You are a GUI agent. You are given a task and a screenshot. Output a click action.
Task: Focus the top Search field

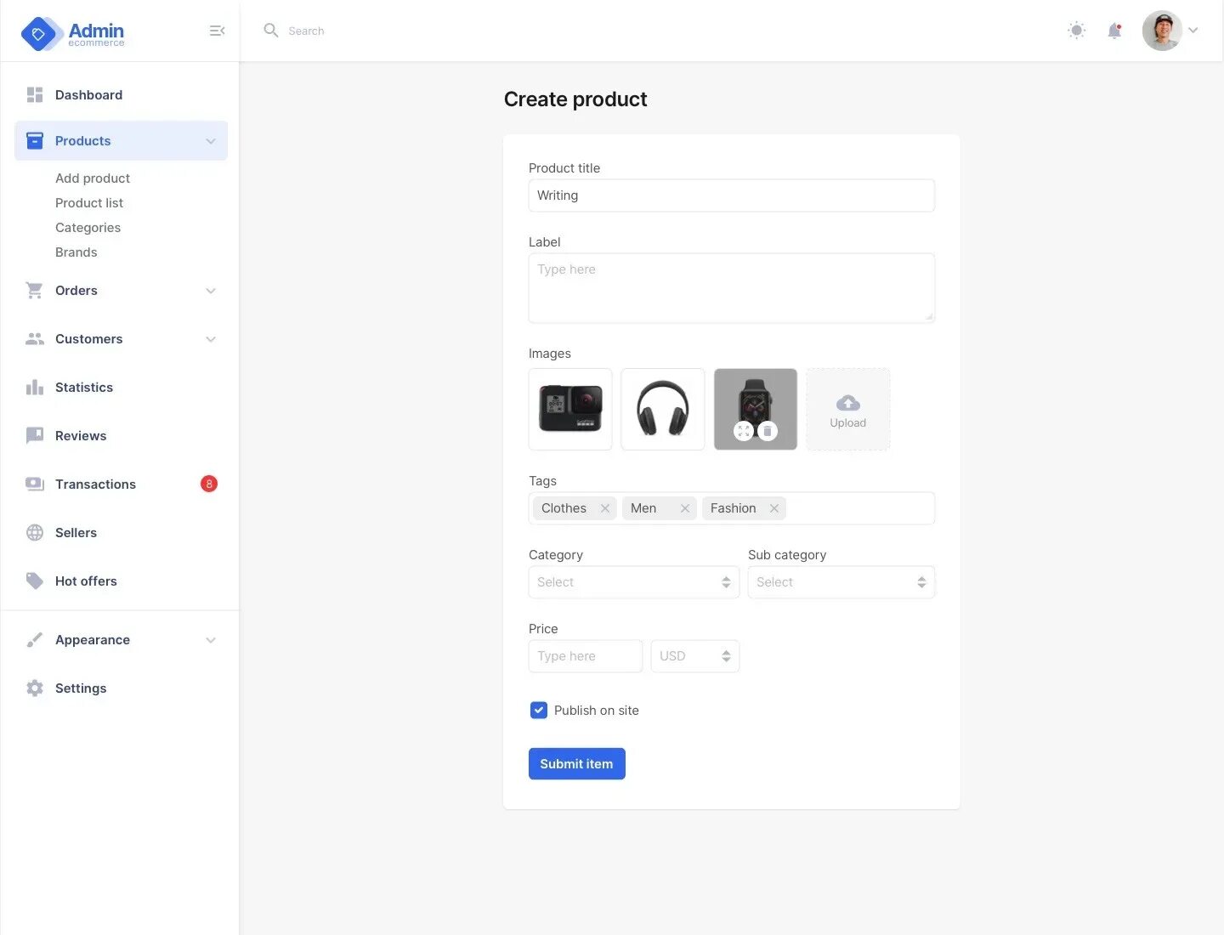(306, 31)
